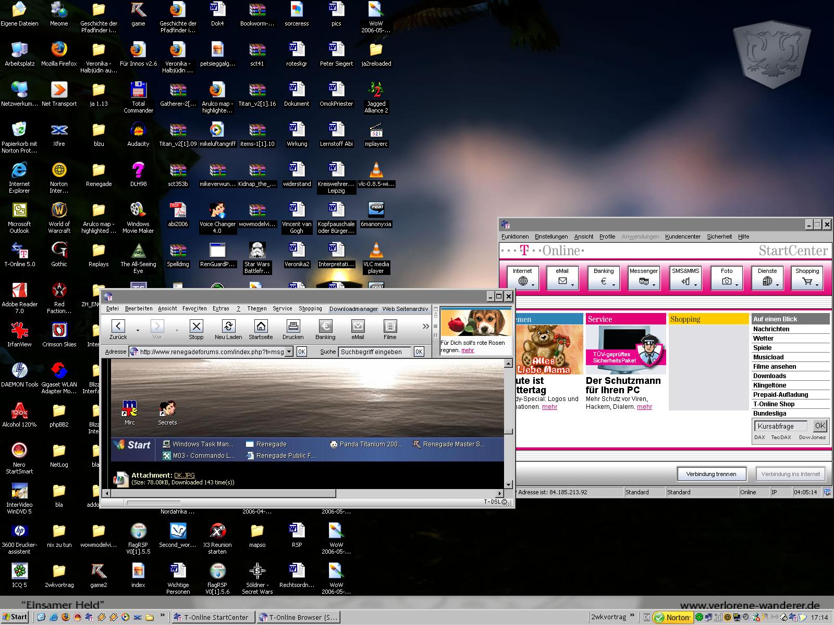Expand the Zurück history dropdown arrow

(138, 330)
